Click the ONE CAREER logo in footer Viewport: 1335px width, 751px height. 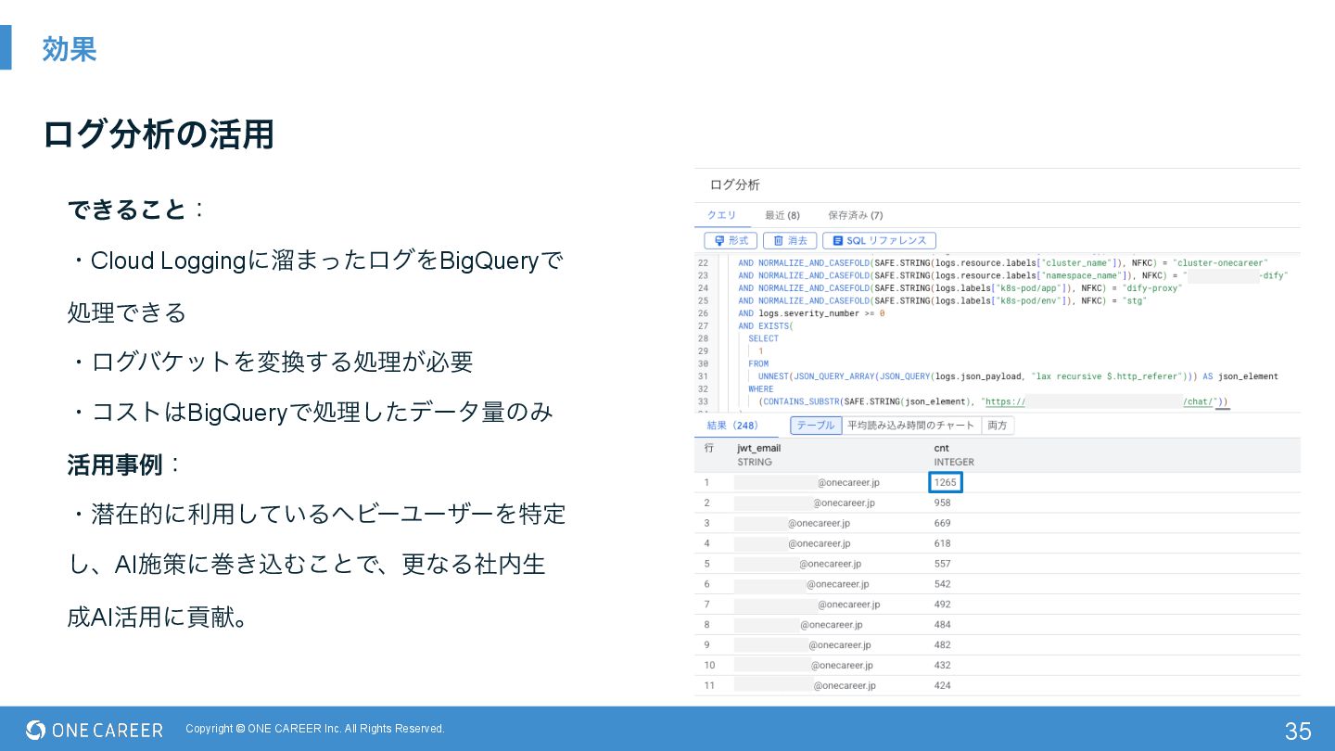pyautogui.click(x=95, y=730)
